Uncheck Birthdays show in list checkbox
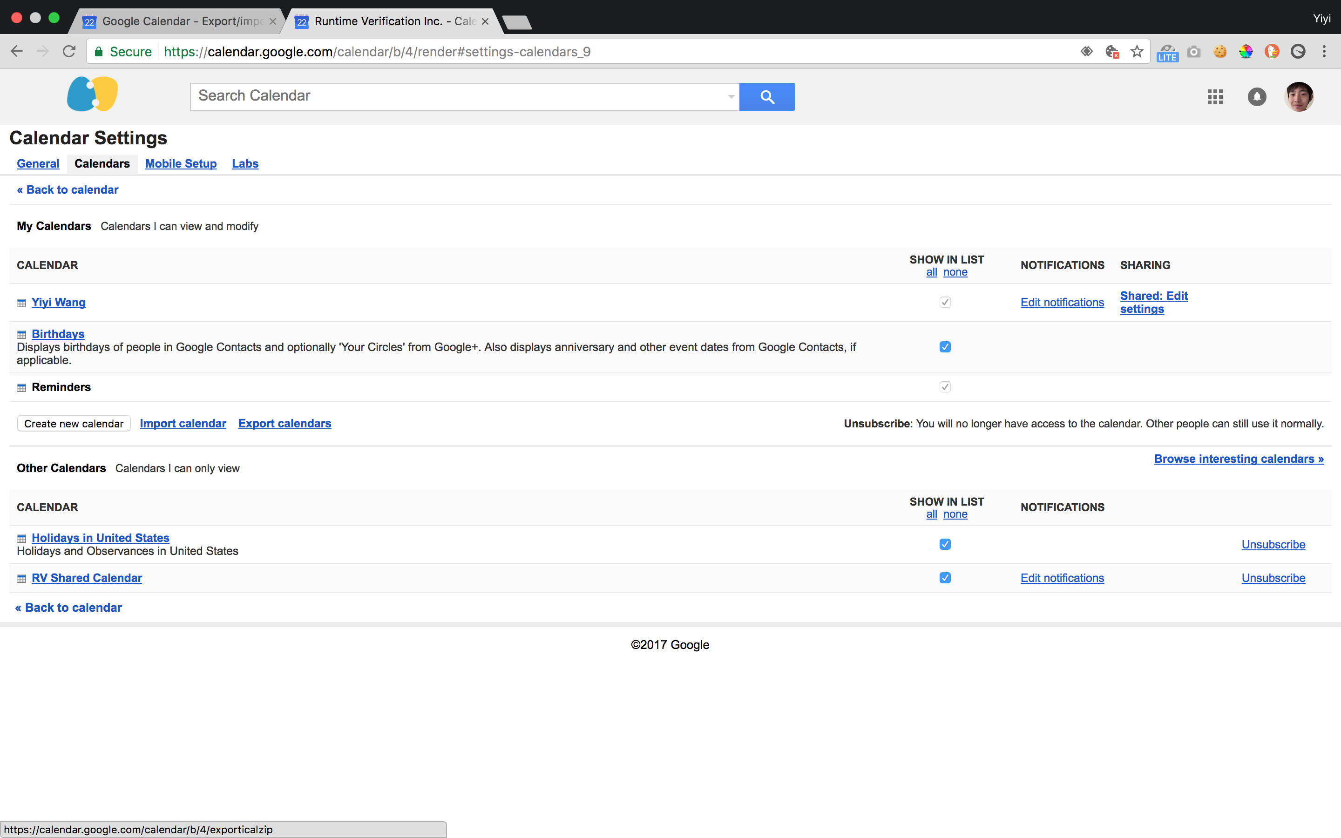Image resolution: width=1341 pixels, height=838 pixels. 945,347
